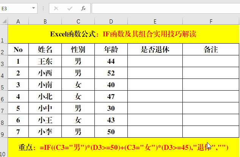This screenshot has height=157, width=240.
Task: Click the '备注' header cell
Action: [x=211, y=49]
